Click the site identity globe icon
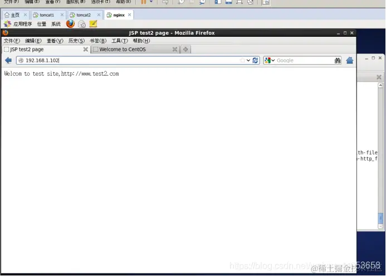This screenshot has width=386, height=276. click(x=21, y=60)
